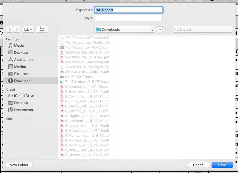
Task: Collapse the dialog with the chevron button
Action: (x=160, y=29)
